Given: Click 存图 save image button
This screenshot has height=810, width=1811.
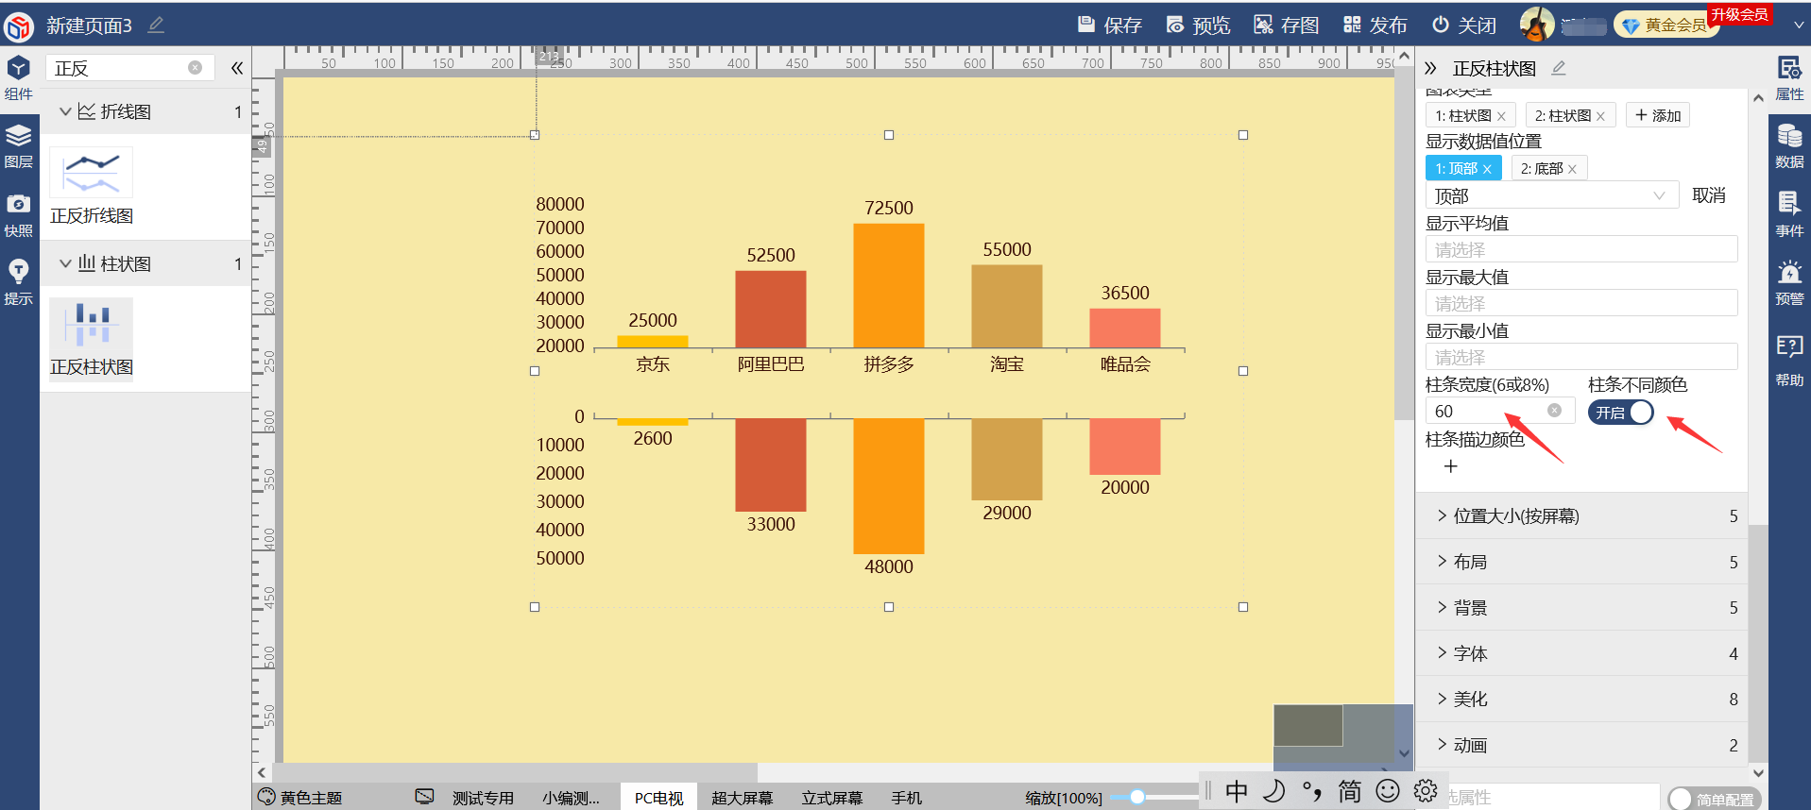Looking at the screenshot, I should [1286, 25].
